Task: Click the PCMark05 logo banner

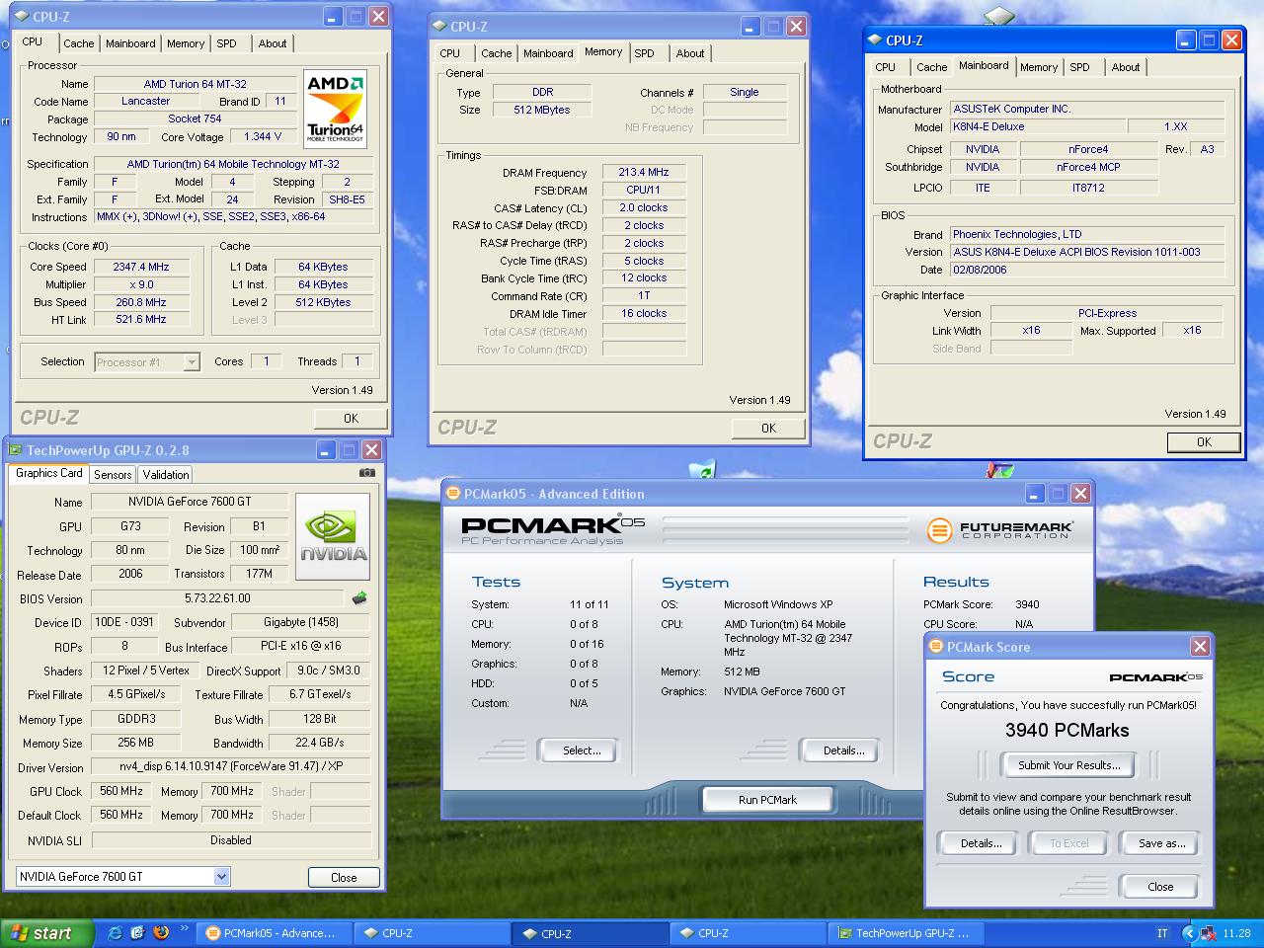Action: coord(553,529)
